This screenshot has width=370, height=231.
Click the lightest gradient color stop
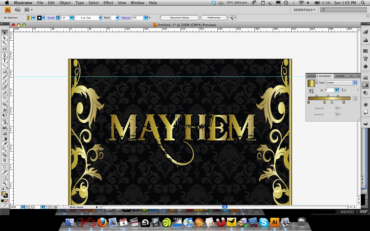coord(332,102)
